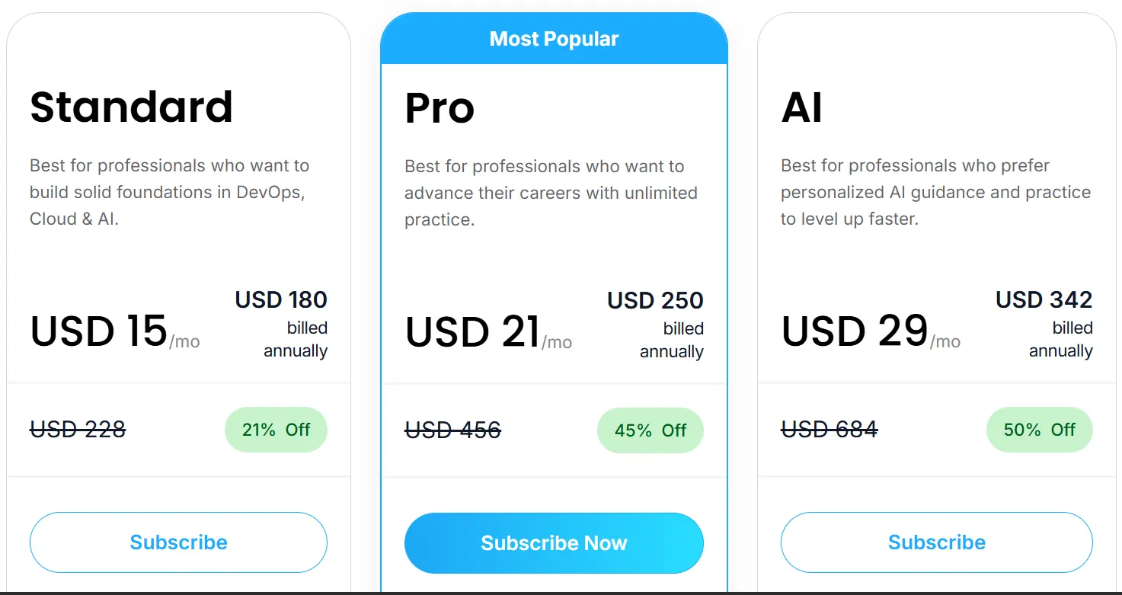Select the USD 342 annual total
Image resolution: width=1122 pixels, height=595 pixels.
coord(1044,300)
